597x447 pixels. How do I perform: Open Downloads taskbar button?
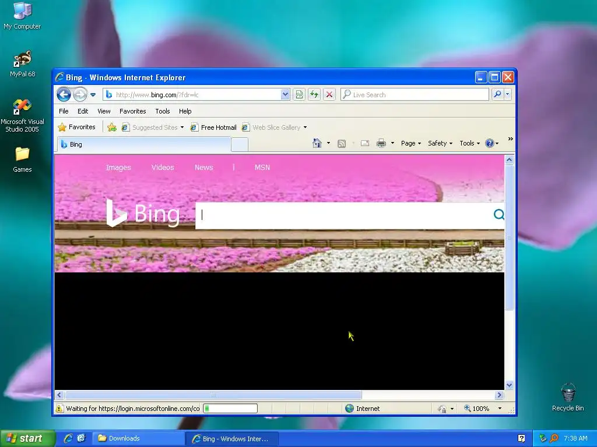click(x=139, y=438)
